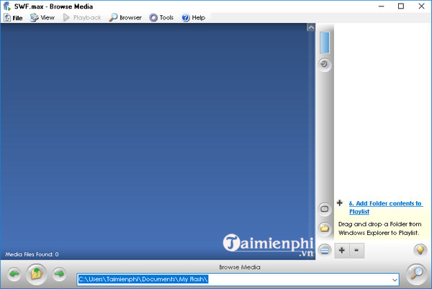Screen dimensions: 432x289
Task: Click the yellow folder round button
Action: [325, 228]
